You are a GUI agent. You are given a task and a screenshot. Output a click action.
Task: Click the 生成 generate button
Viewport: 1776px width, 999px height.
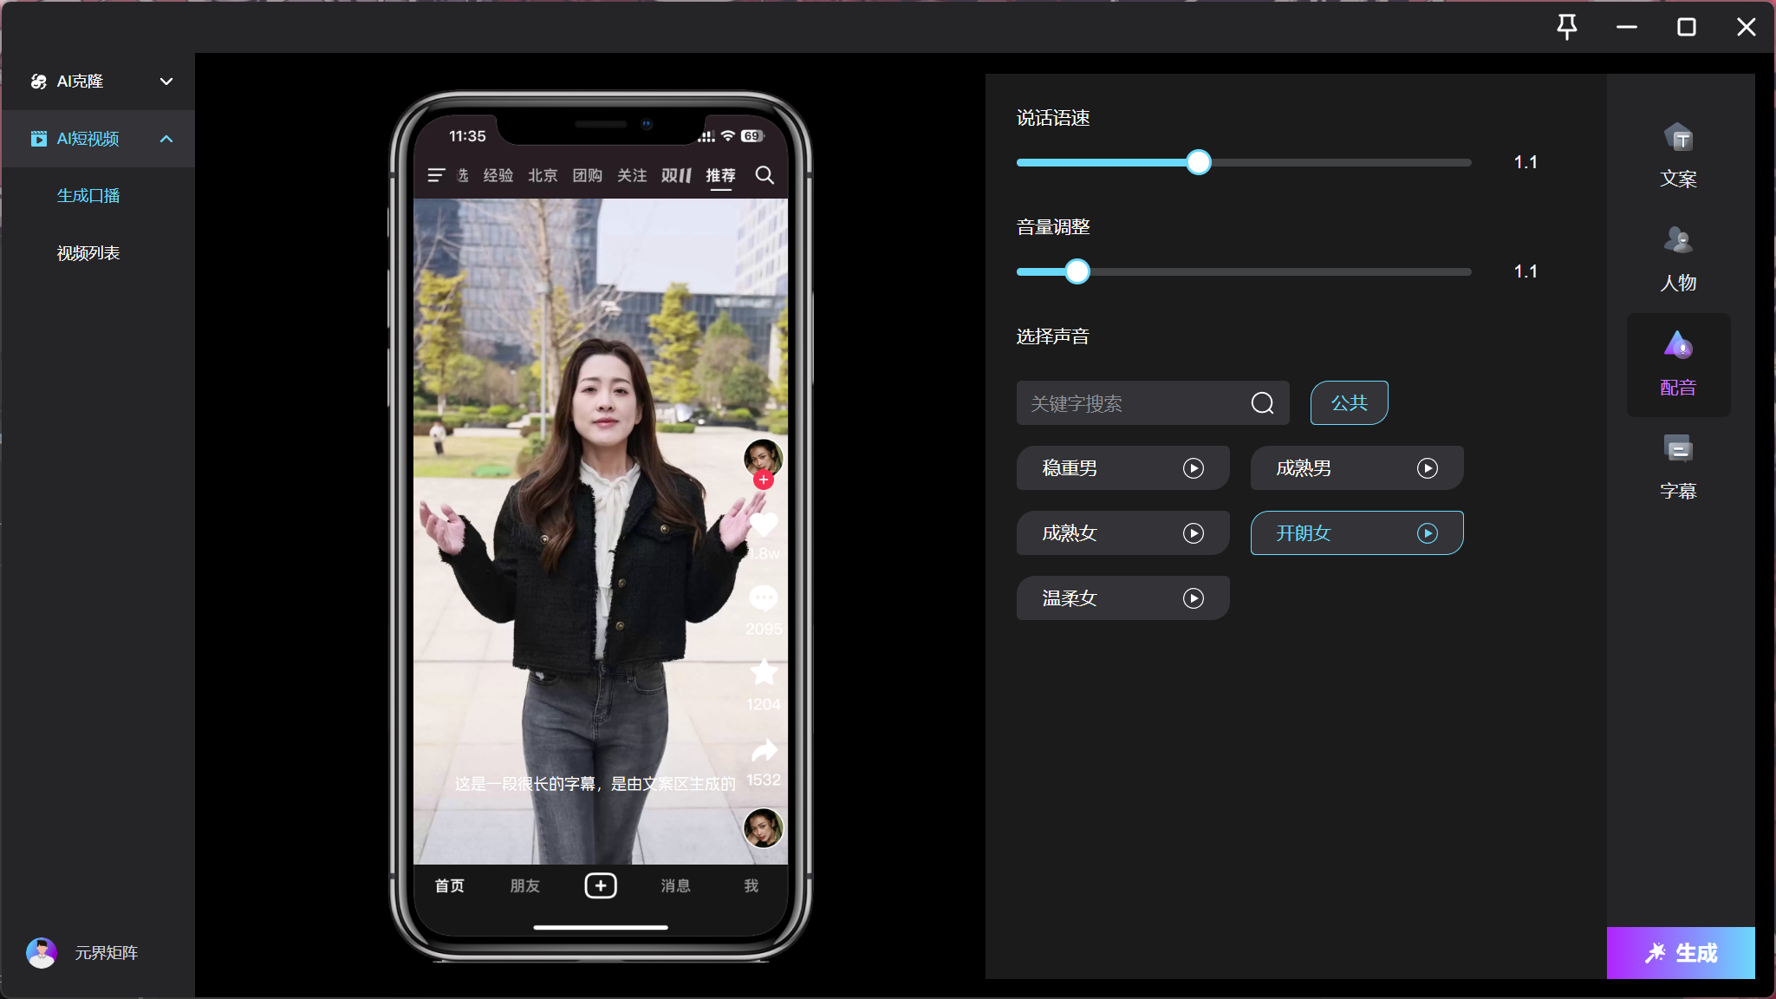pos(1680,952)
